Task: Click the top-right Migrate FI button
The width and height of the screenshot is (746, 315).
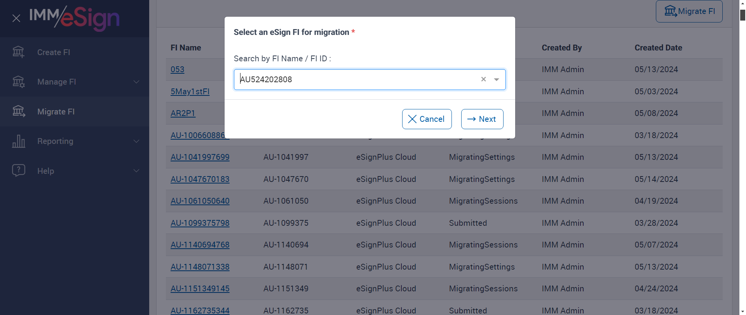Action: click(689, 11)
